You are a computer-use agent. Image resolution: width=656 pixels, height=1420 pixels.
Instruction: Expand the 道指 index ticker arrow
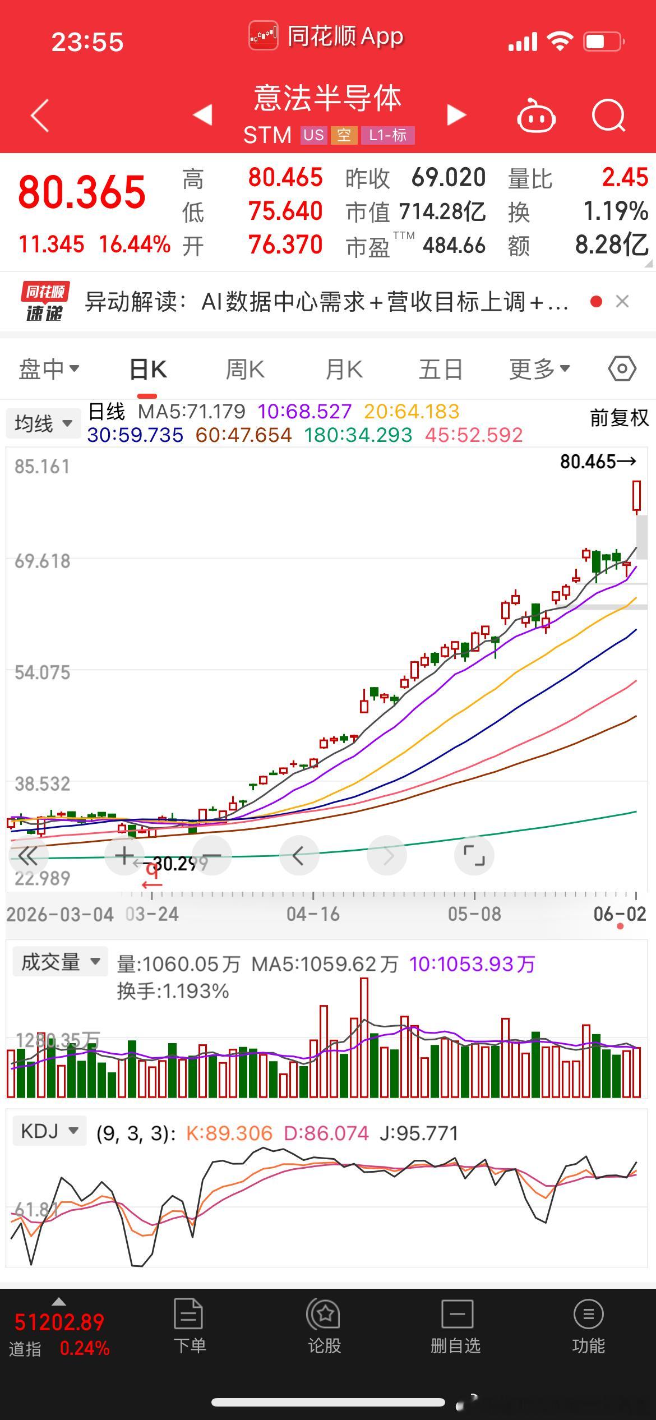58,1302
